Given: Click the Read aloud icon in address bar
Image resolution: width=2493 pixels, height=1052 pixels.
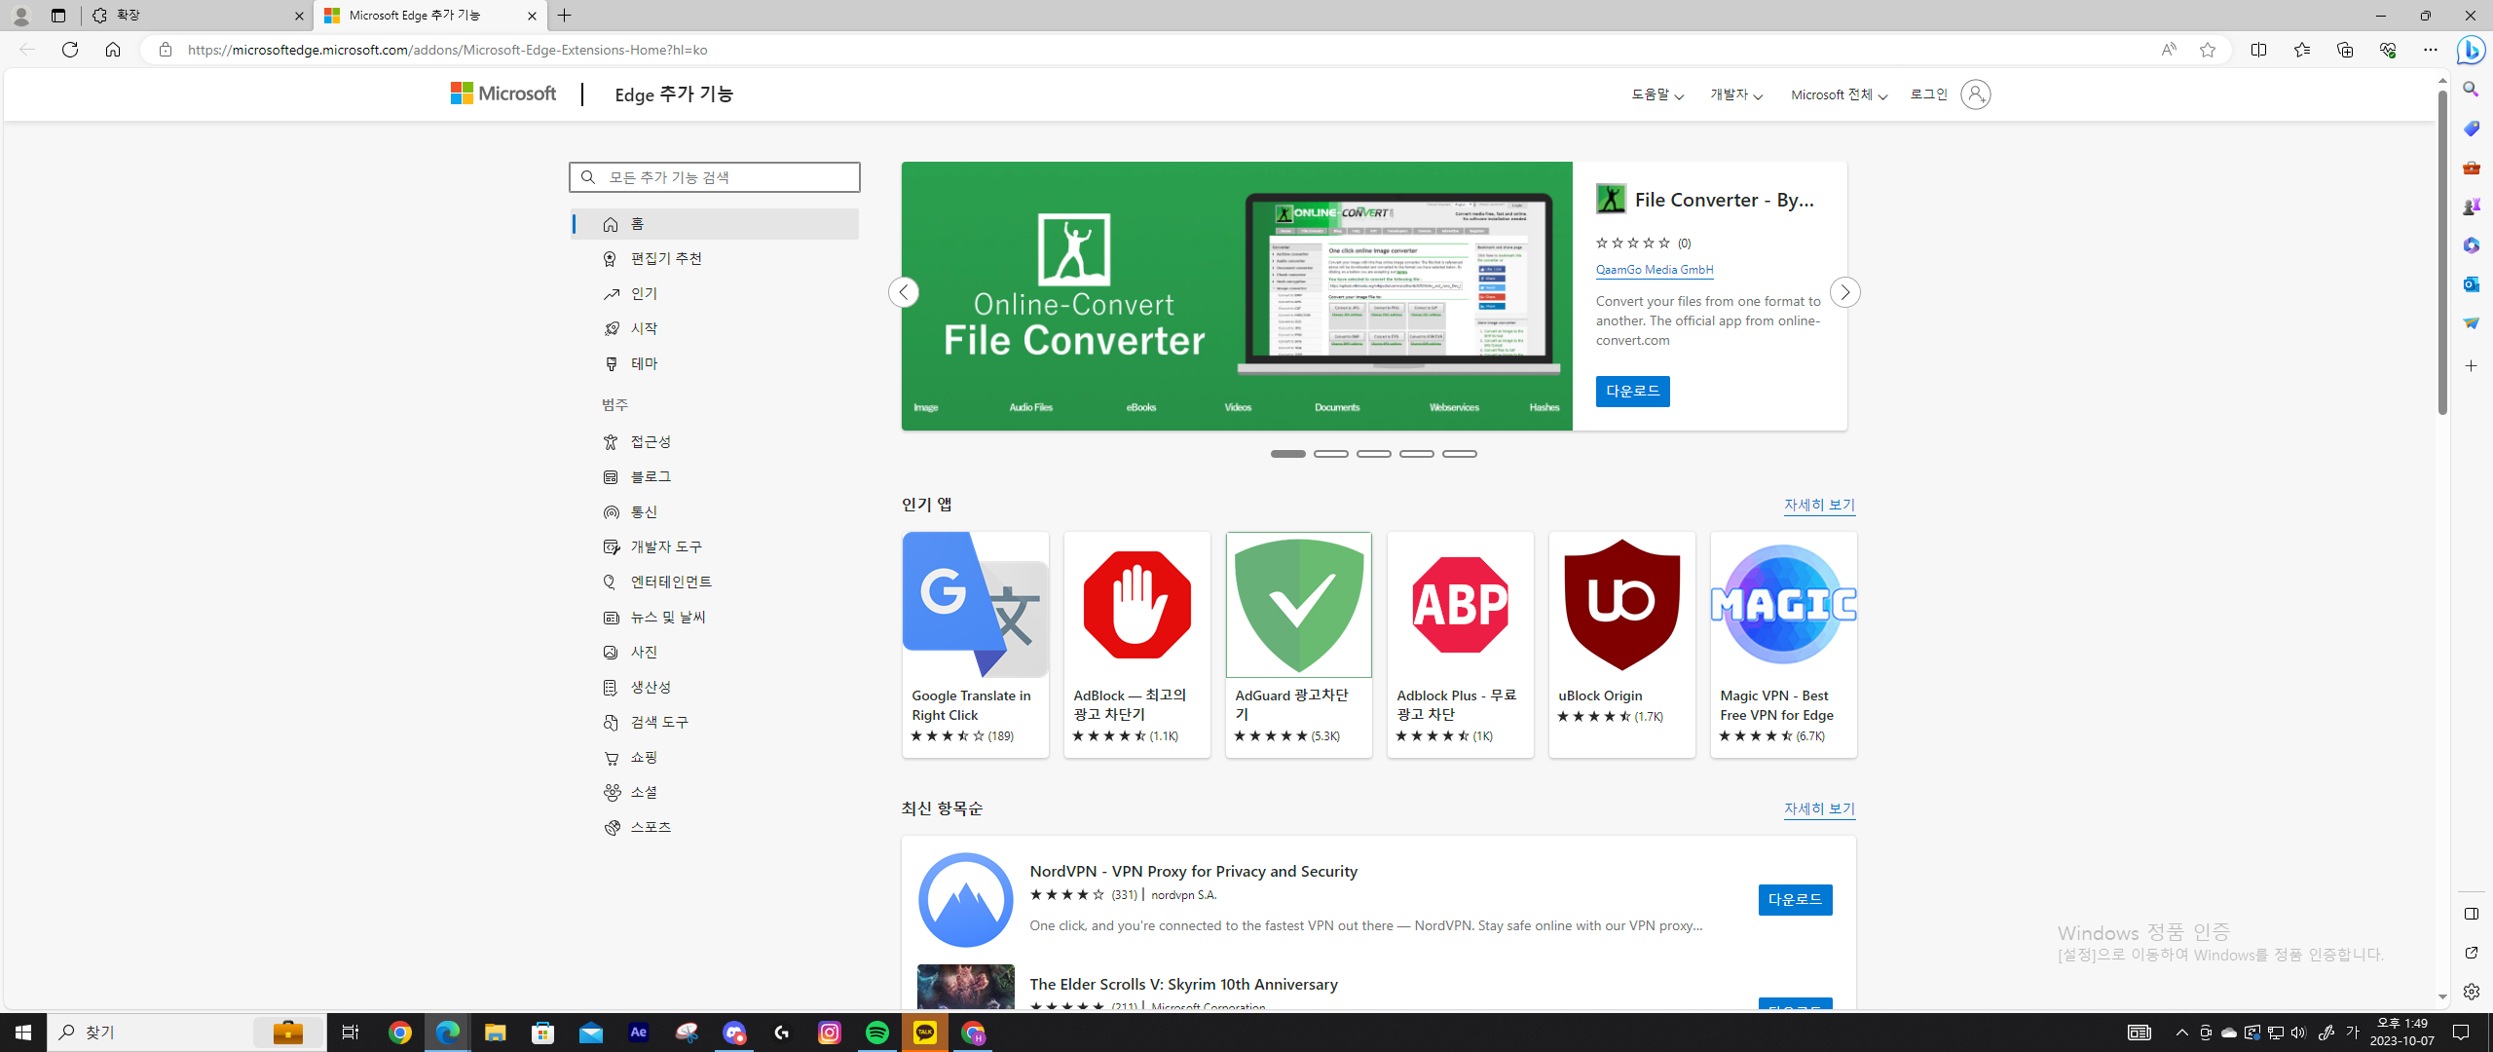Looking at the screenshot, I should [x=2168, y=50].
